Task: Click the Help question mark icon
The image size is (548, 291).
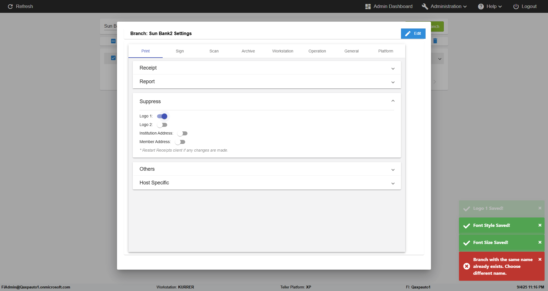Action: 481,7
